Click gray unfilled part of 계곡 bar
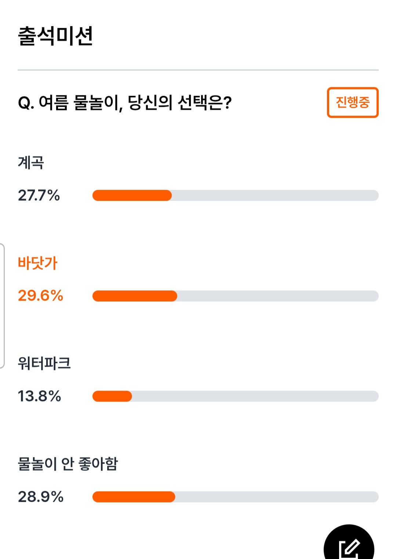Viewport: 396px width, 559px height. [275, 195]
